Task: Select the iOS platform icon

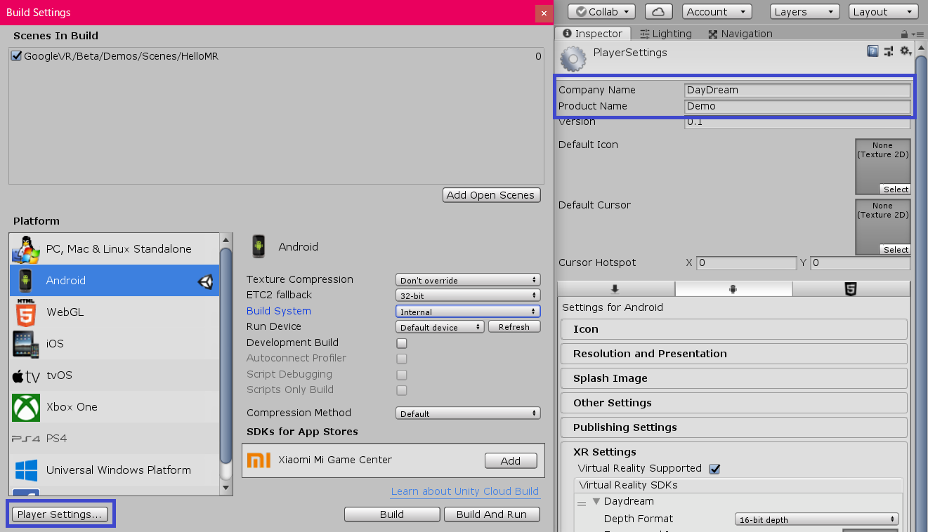Action: [26, 344]
